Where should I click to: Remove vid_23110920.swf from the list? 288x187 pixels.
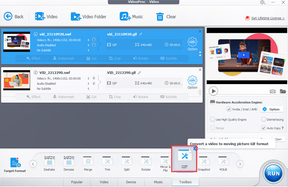(x=200, y=32)
